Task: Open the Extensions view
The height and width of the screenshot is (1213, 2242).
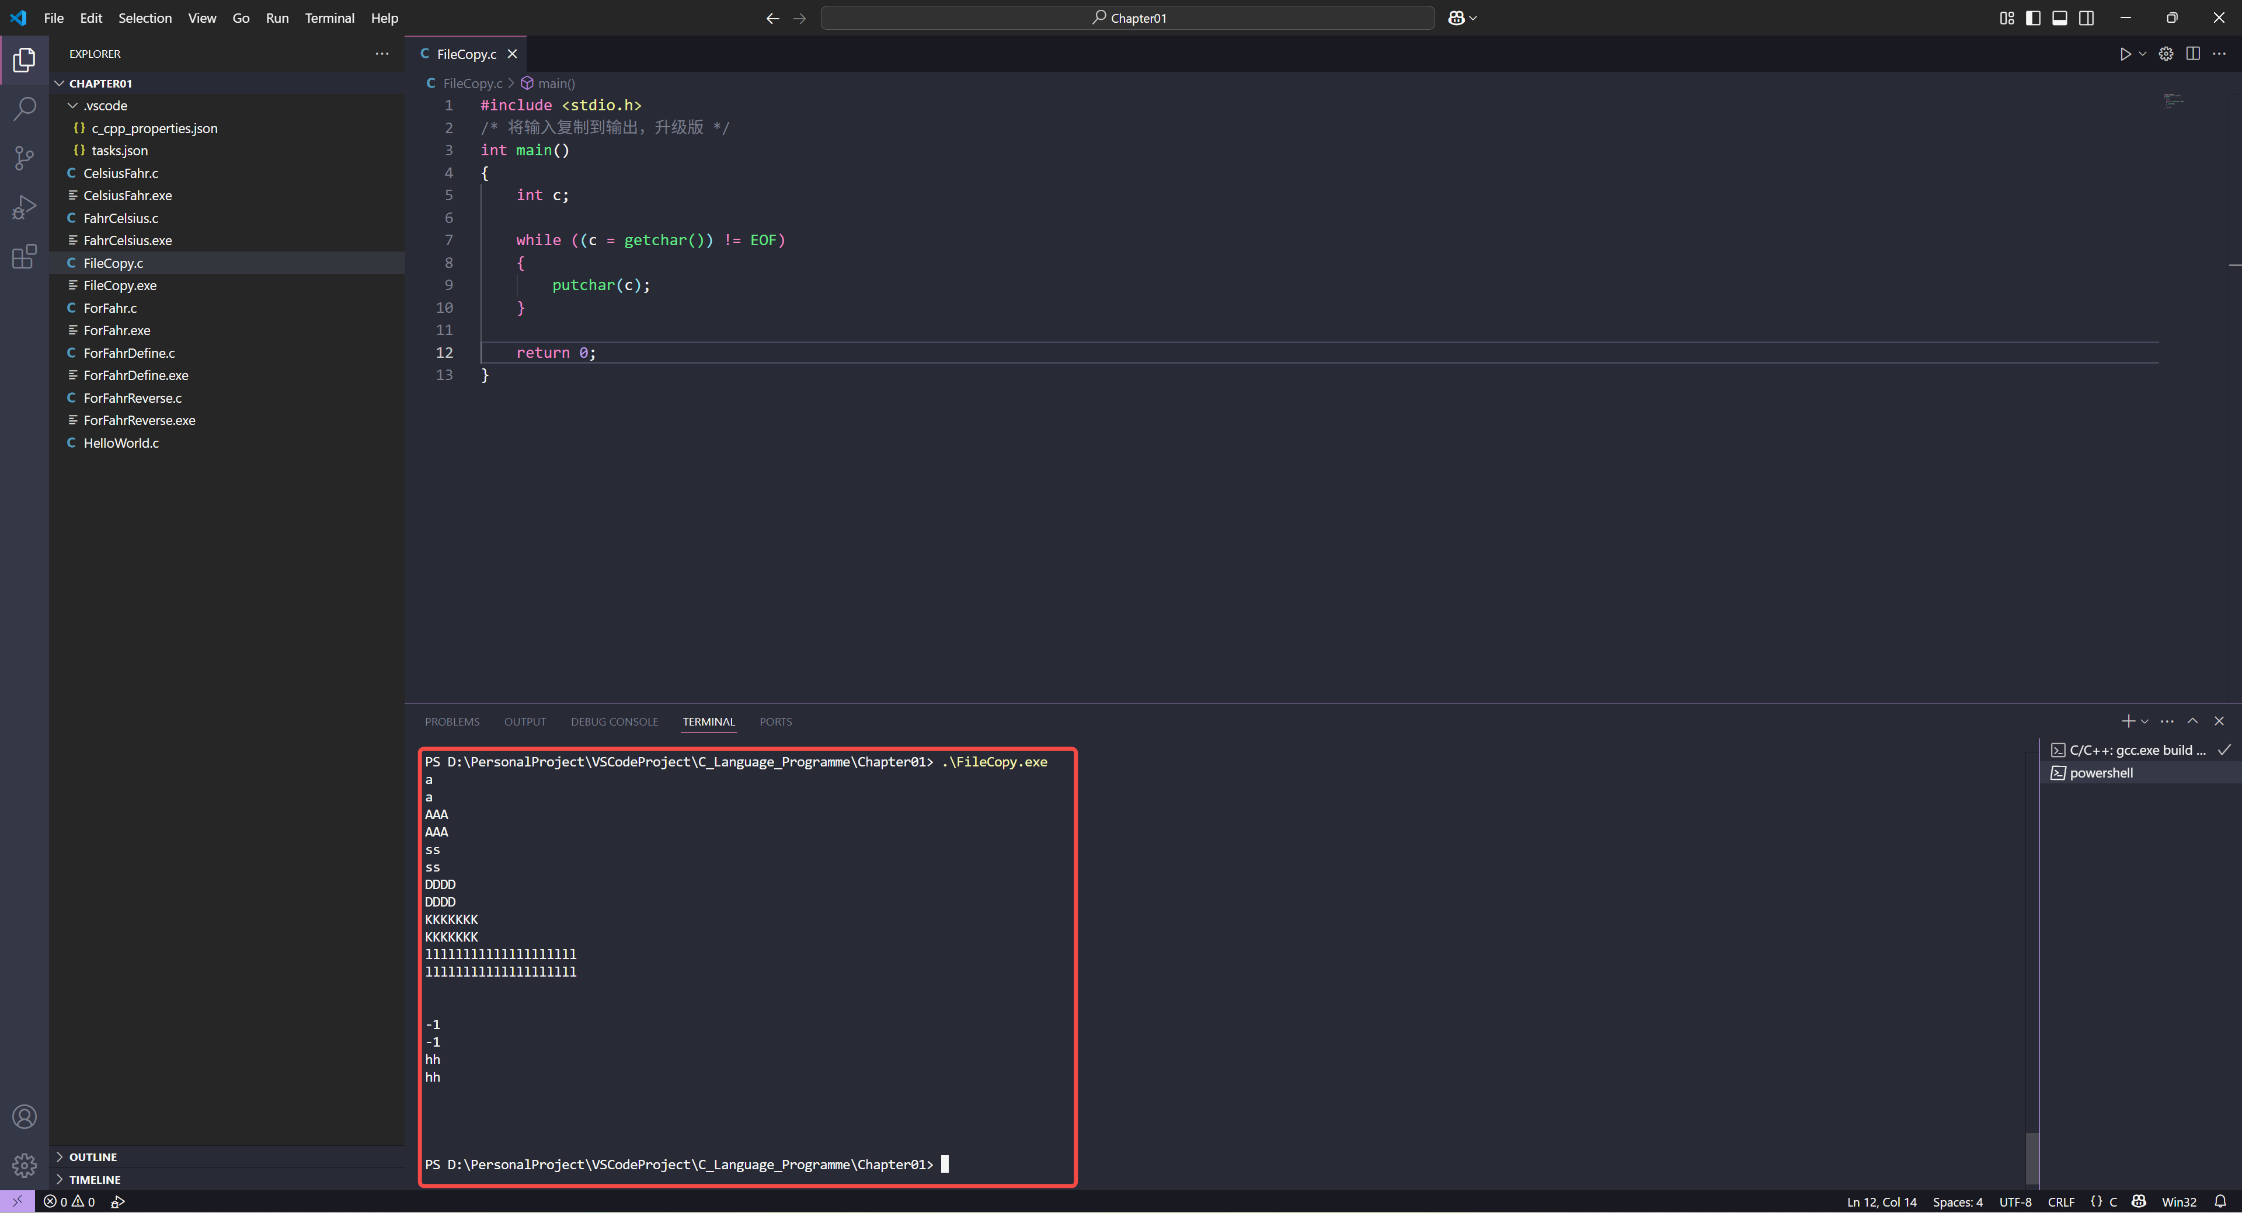Action: click(25, 257)
